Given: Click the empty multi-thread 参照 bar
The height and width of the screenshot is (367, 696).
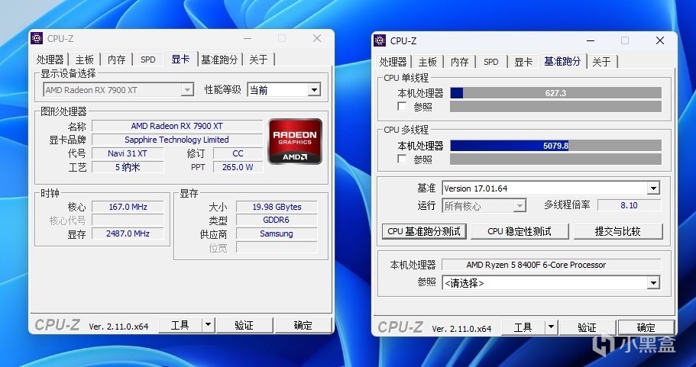Looking at the screenshot, I should tap(555, 159).
